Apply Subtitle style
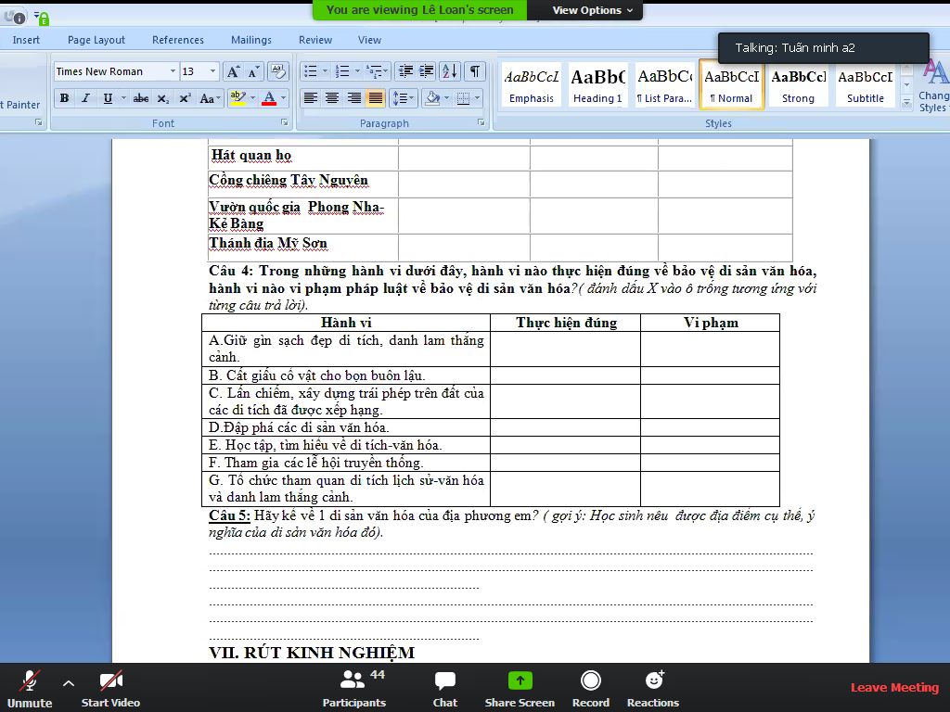This screenshot has width=950, height=712. point(866,85)
